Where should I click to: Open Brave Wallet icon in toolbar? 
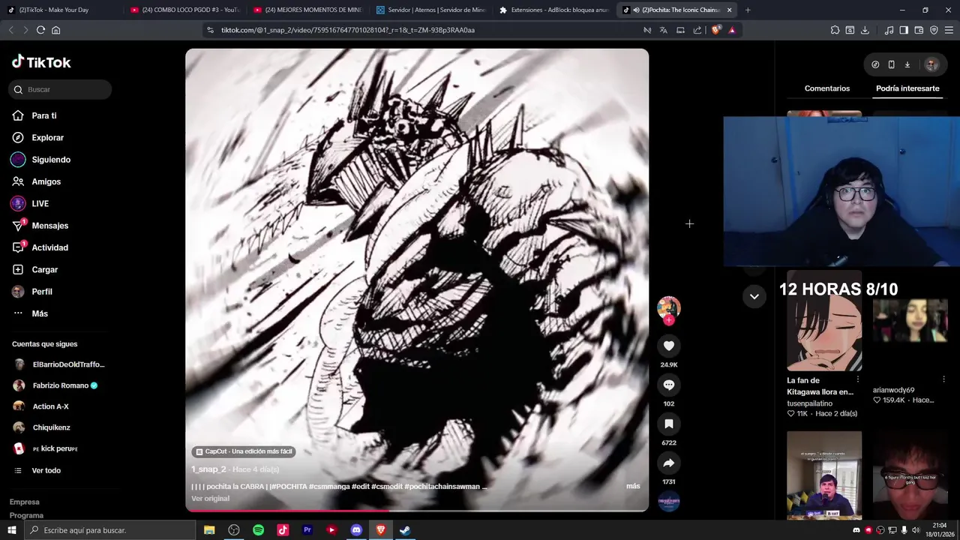(x=919, y=30)
